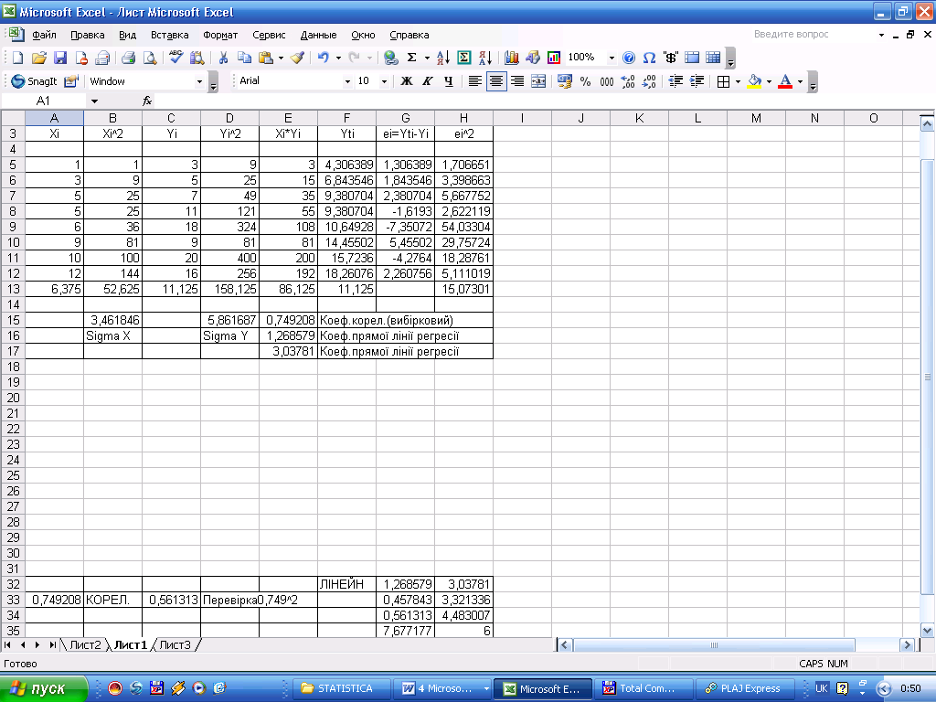Expand the AutoSum functions dropdown arrow

[427, 58]
